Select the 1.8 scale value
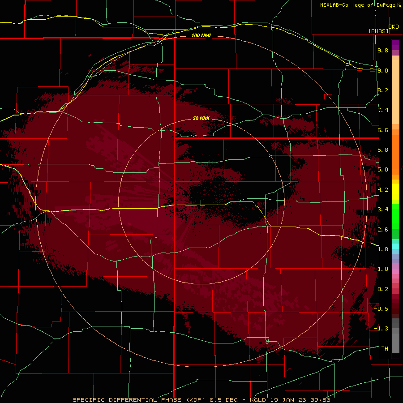The image size is (403, 403). click(x=383, y=249)
